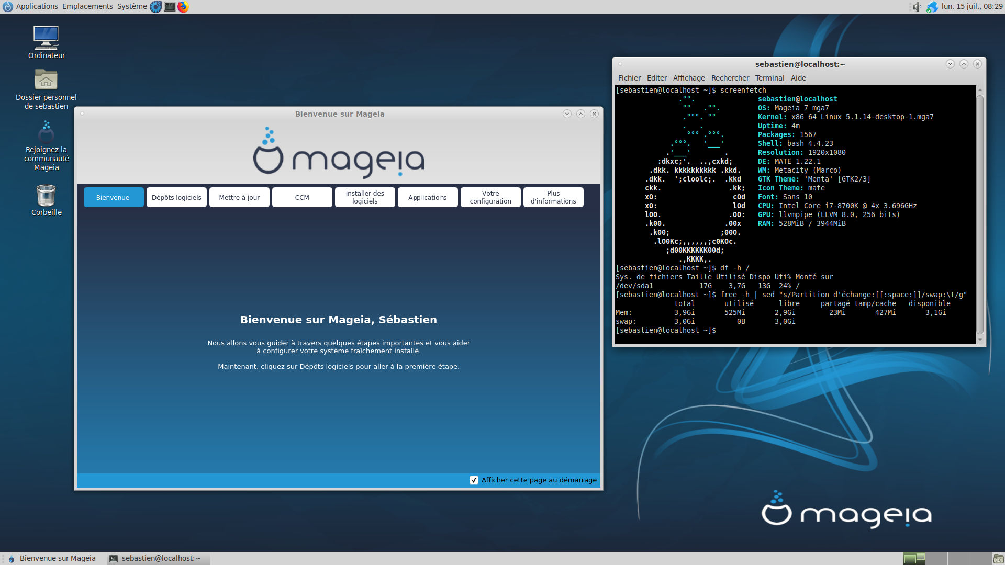Screen dimensions: 1005x565
Task: Minimize the terminal window
Action: tap(950, 64)
